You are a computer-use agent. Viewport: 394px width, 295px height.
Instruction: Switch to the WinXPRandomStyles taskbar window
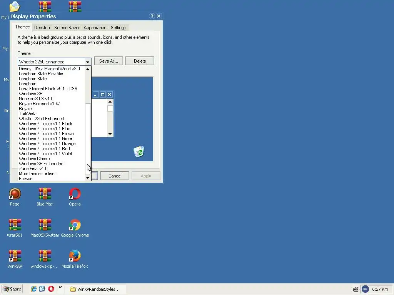pyautogui.click(x=95, y=289)
